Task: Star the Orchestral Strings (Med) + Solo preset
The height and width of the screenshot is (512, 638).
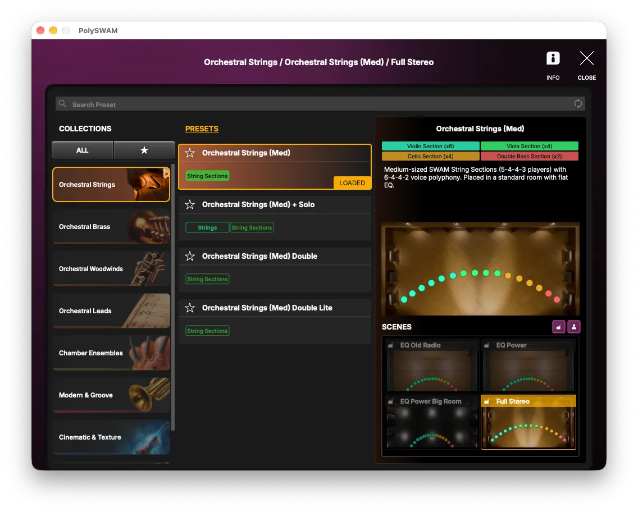Action: pyautogui.click(x=190, y=204)
